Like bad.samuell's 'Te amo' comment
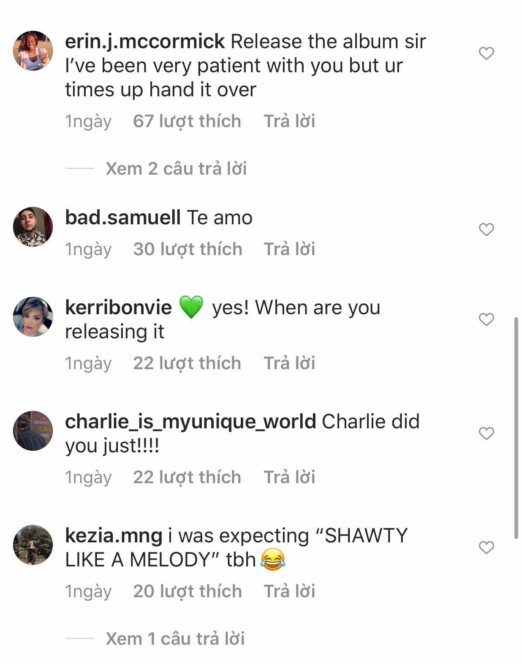522x664 pixels. pos(486,230)
